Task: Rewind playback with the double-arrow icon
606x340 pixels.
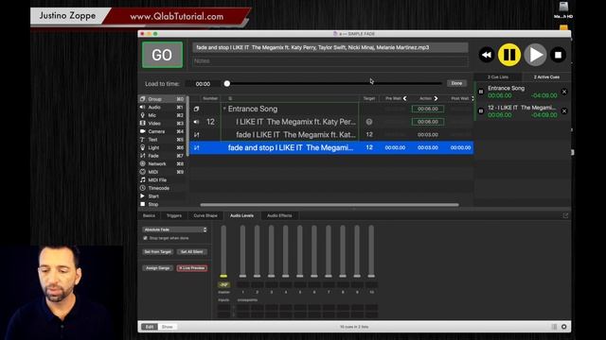Action: pyautogui.click(x=486, y=55)
